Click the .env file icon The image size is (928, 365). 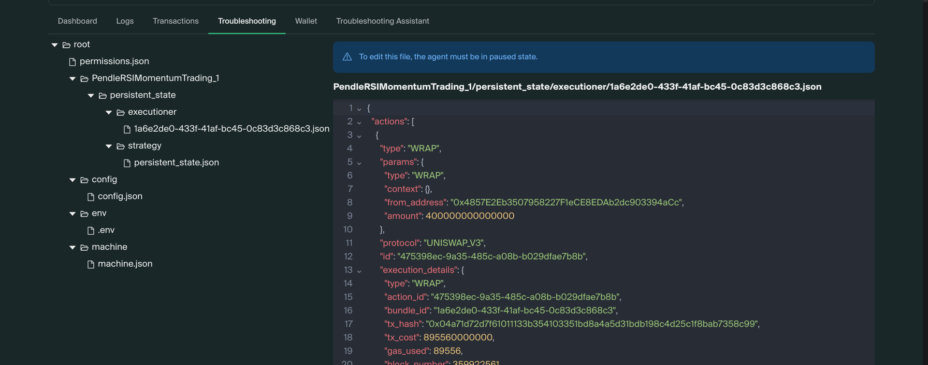pos(91,230)
